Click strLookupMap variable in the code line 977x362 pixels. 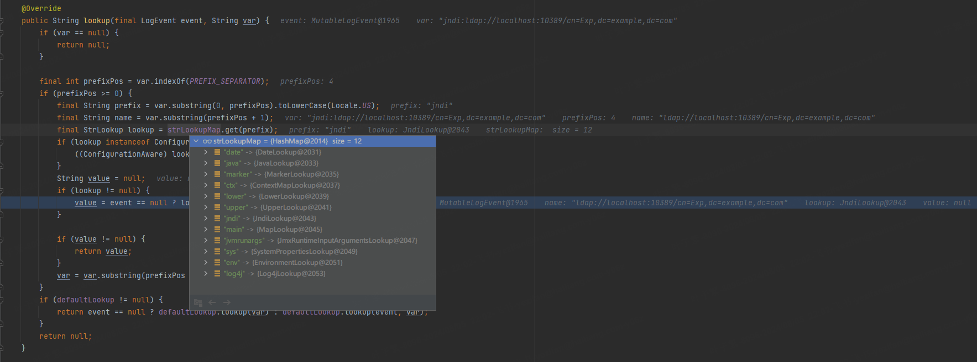(x=194, y=130)
